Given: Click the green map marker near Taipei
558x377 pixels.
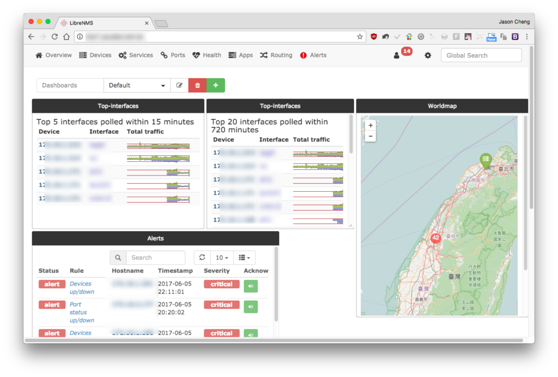Looking at the screenshot, I should tap(486, 160).
